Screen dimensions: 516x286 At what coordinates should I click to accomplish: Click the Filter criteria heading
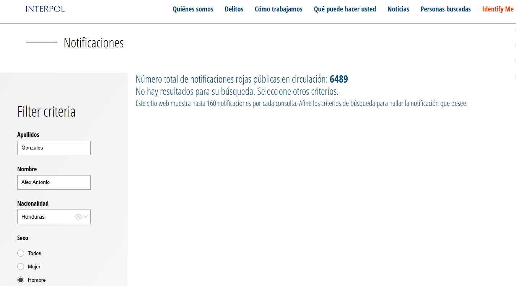pos(46,111)
